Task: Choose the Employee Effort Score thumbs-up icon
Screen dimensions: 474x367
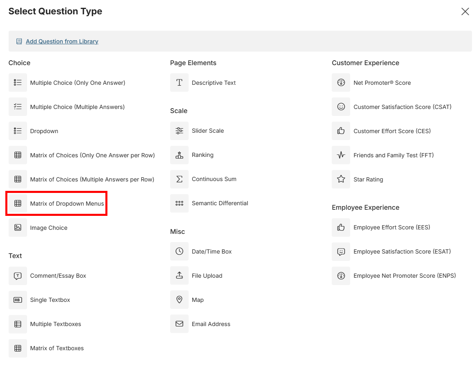Action: 341,227
